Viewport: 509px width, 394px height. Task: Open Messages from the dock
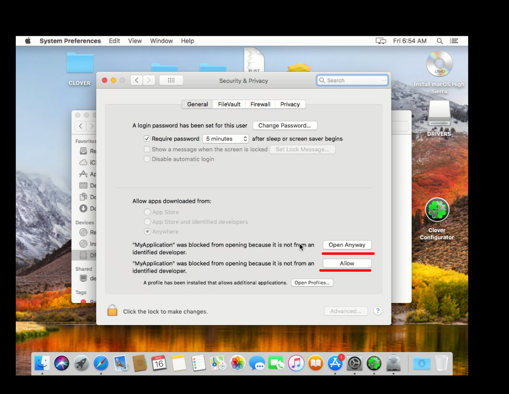coord(257,363)
